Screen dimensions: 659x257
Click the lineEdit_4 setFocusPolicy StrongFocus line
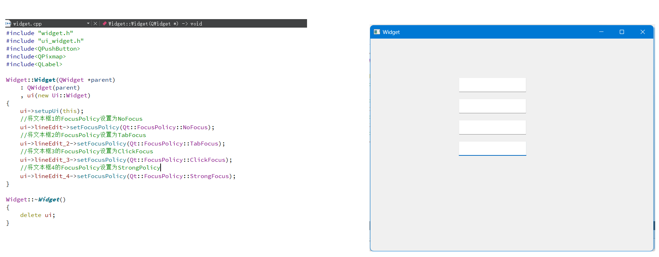point(128,176)
